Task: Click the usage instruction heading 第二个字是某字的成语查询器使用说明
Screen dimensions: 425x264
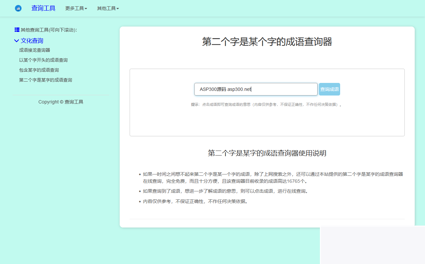Action: click(267, 153)
